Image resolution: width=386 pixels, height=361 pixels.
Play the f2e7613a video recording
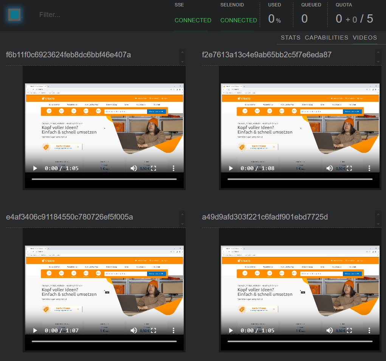231,168
